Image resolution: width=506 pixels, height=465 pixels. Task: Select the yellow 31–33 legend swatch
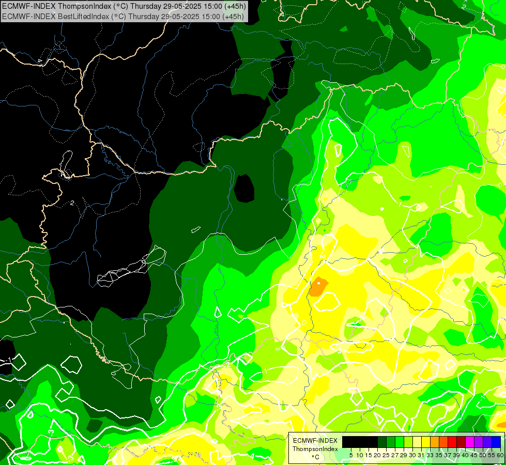pos(426,442)
